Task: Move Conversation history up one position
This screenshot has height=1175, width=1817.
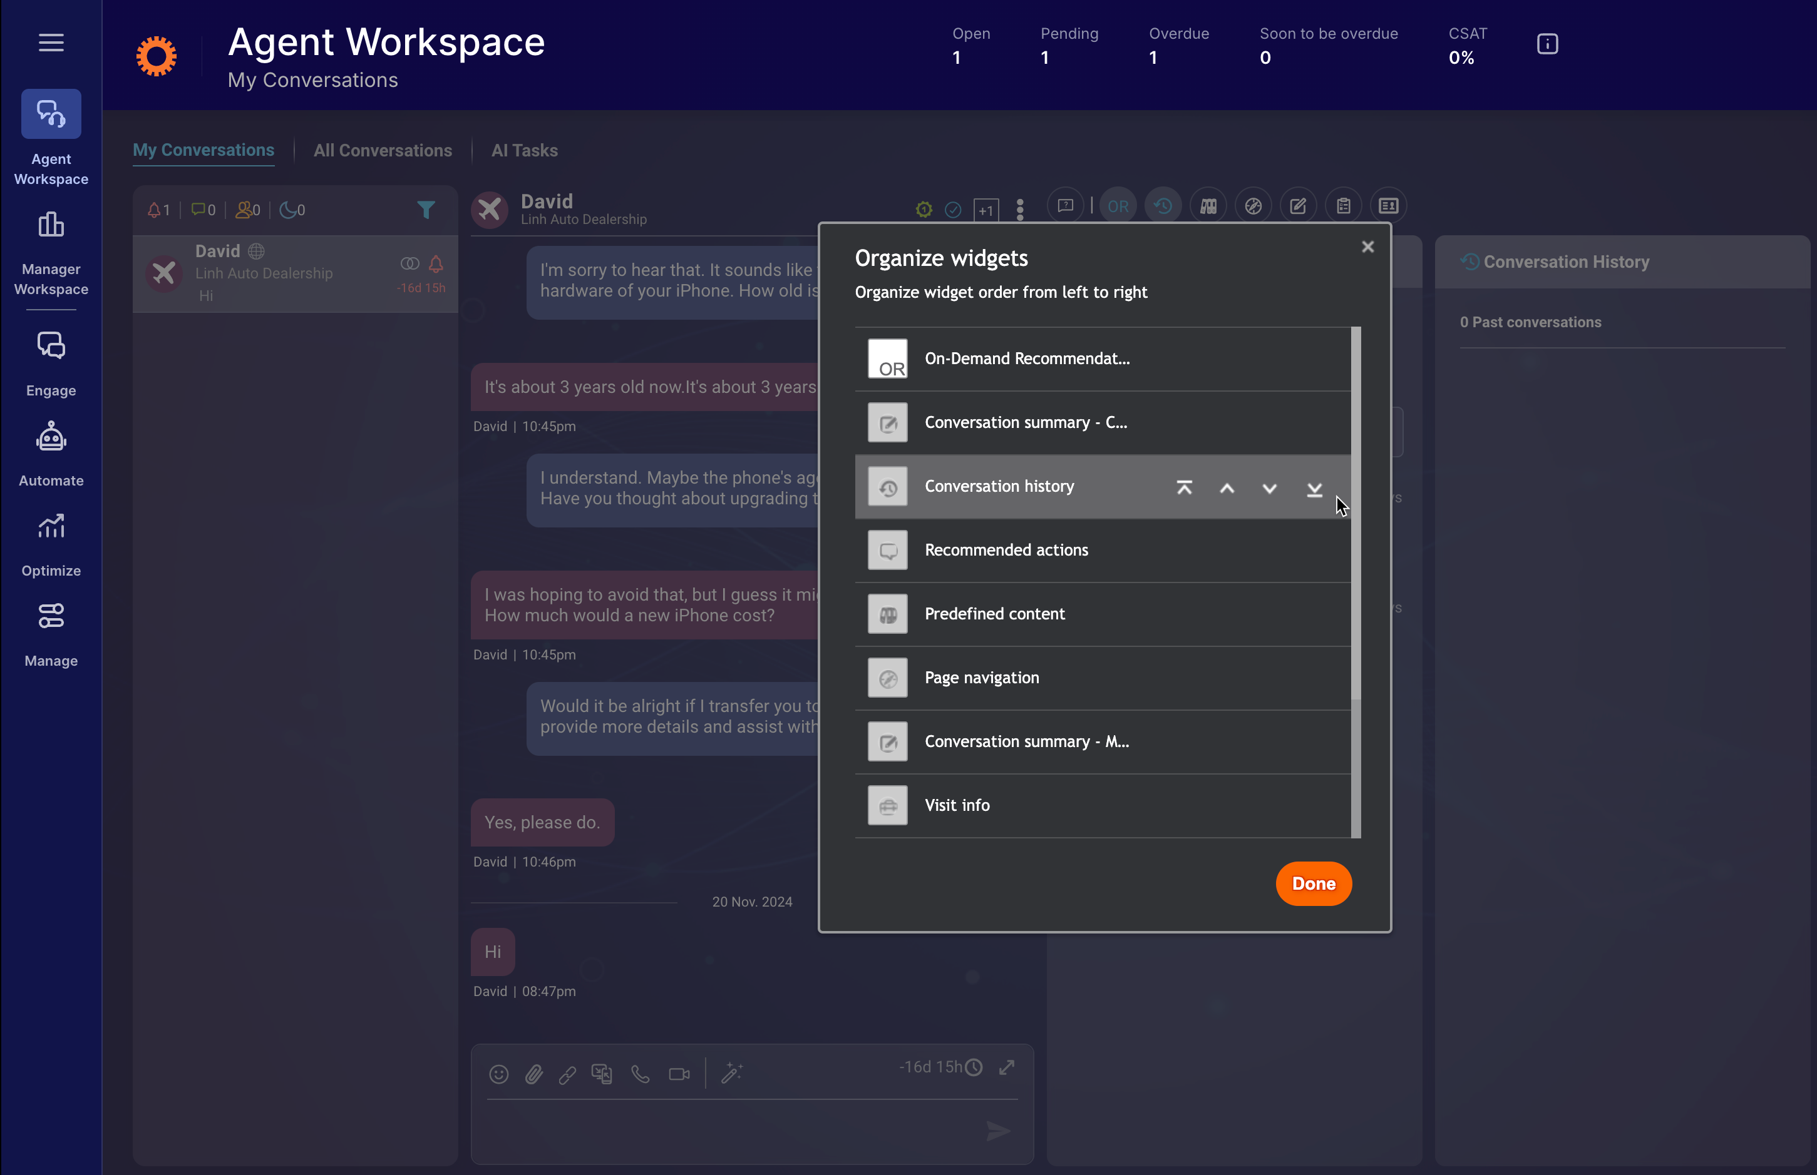Action: [1227, 487]
